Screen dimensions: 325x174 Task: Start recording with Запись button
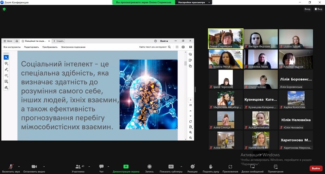point(149,167)
